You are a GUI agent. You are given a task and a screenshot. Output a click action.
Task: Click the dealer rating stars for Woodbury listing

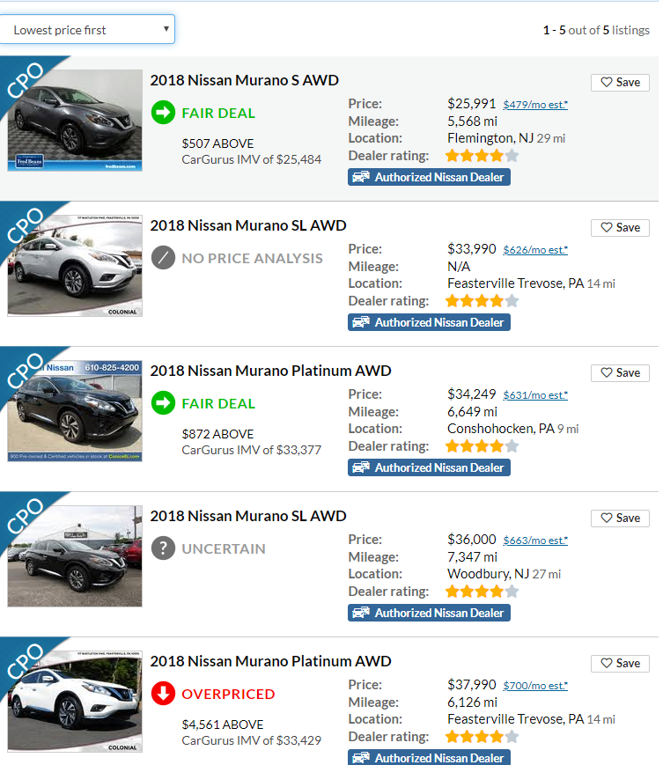482,592
